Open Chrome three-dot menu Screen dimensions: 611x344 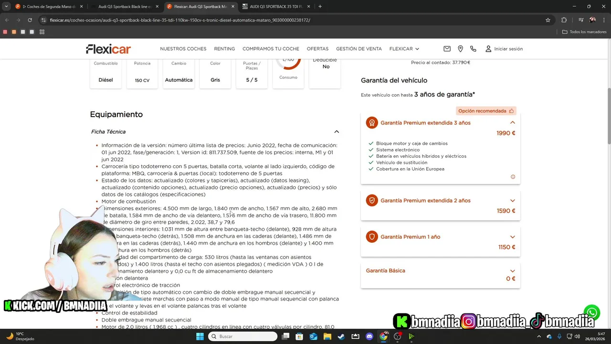[604, 20]
